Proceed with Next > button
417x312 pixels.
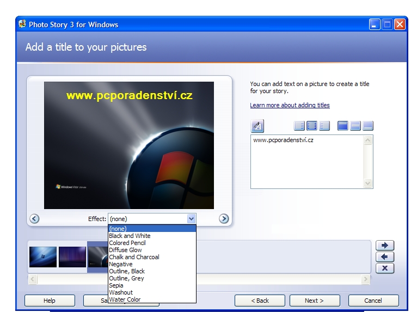tap(315, 301)
